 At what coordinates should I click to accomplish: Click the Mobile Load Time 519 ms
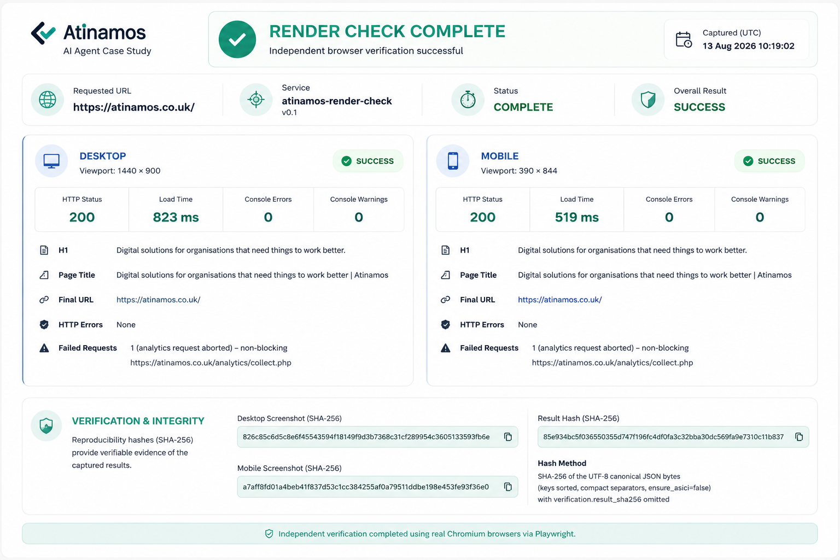(x=577, y=217)
